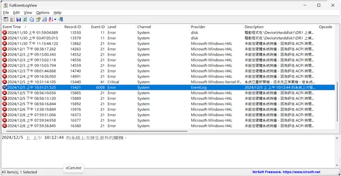The width and height of the screenshot is (341, 176).
Task: Click error icon of 11:15:44.122 event row
Action: point(5,43)
